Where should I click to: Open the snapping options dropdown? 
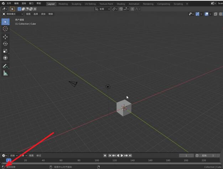126,9
